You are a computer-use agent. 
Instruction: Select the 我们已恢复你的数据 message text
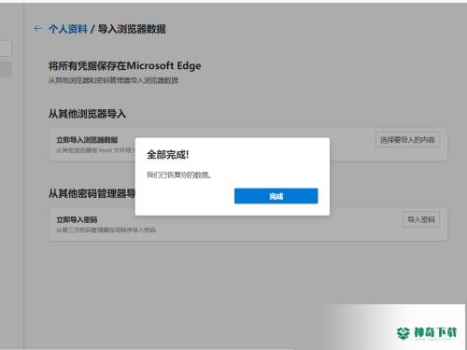(179, 175)
